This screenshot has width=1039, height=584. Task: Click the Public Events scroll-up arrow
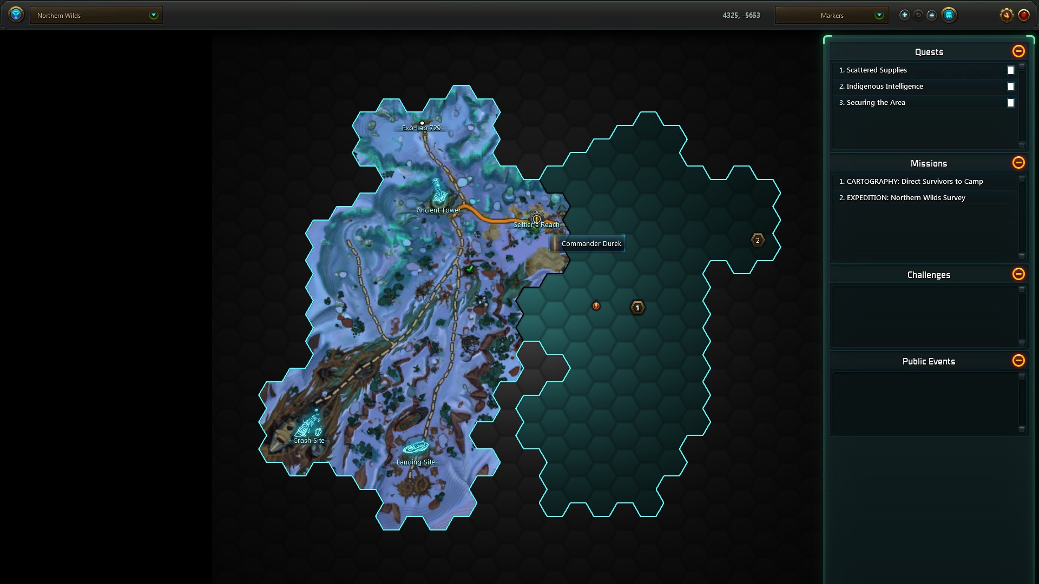[x=1022, y=376]
